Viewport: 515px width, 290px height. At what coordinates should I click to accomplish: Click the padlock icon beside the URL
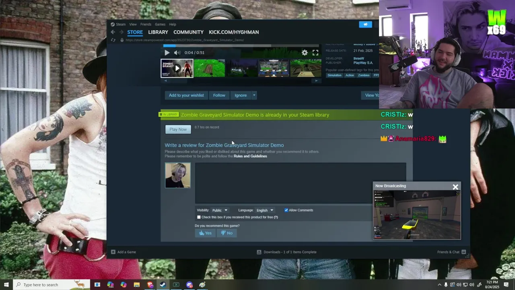click(122, 40)
